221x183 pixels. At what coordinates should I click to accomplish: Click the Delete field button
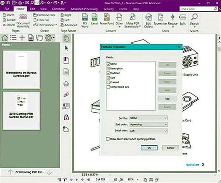click(167, 107)
